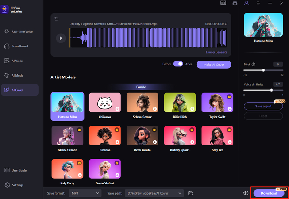Select the Selena Gomez artist model

pyautogui.click(x=143, y=106)
